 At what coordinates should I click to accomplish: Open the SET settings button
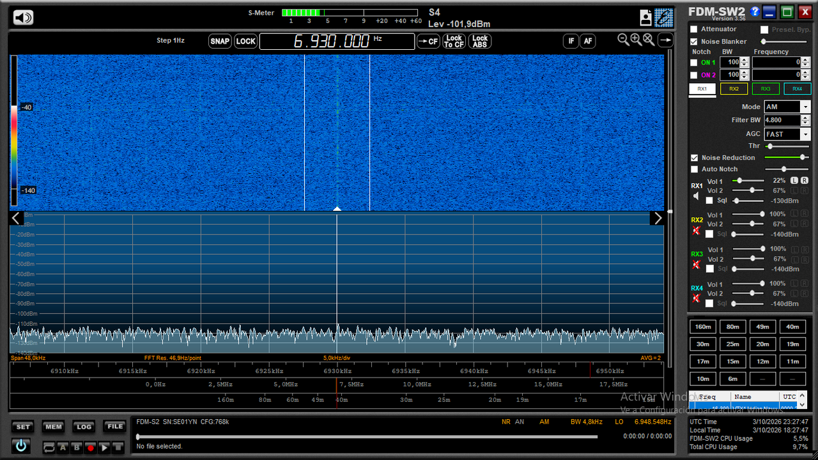click(23, 427)
